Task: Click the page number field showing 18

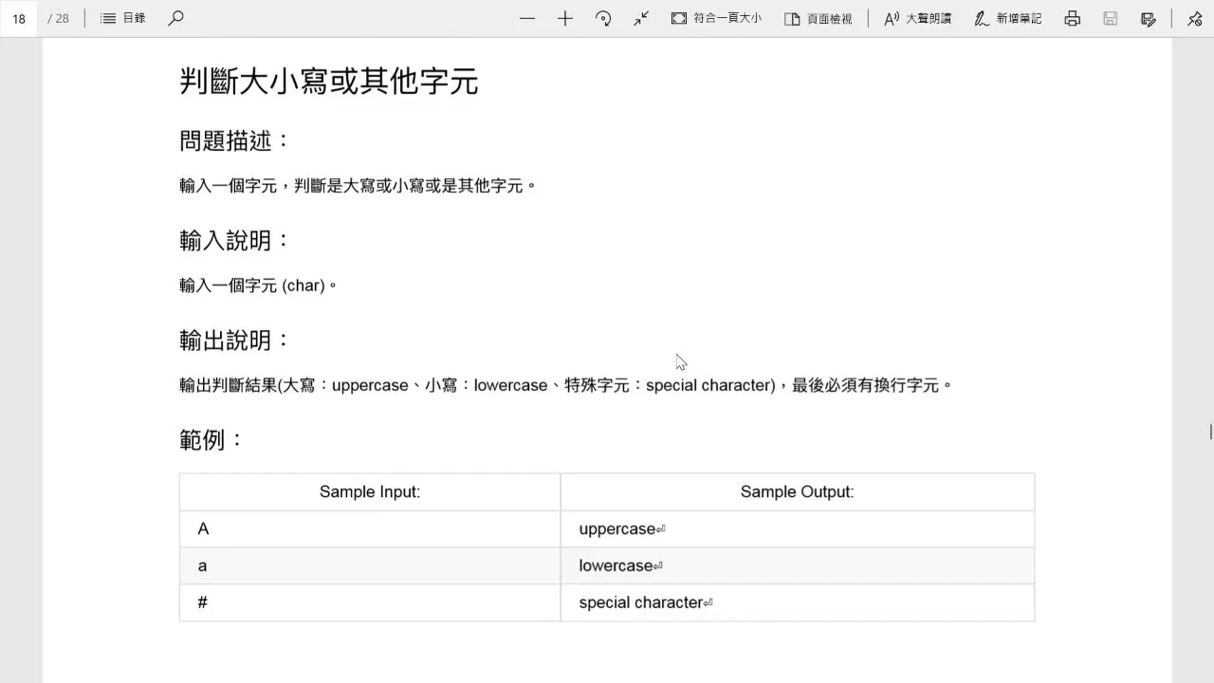Action: (x=19, y=18)
